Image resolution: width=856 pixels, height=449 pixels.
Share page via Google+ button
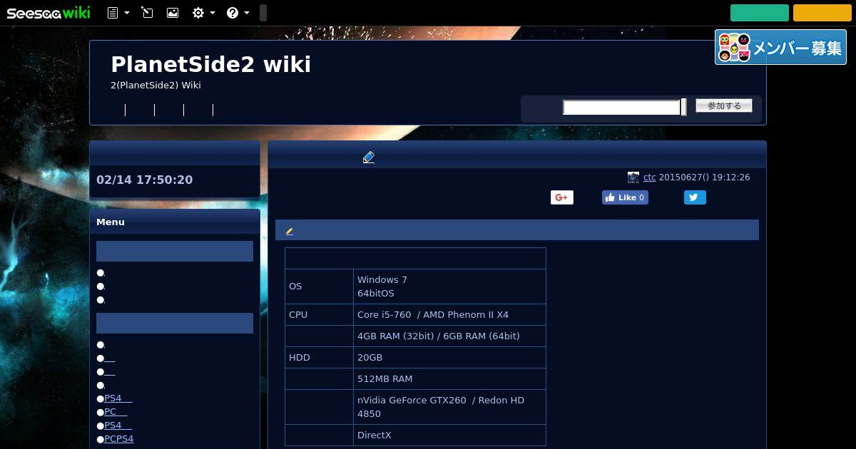[x=562, y=197]
